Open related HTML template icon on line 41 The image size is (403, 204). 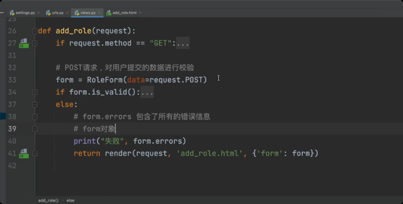[x=24, y=154]
